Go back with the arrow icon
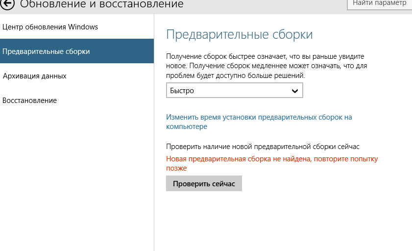412x251 pixels. click(7, 4)
